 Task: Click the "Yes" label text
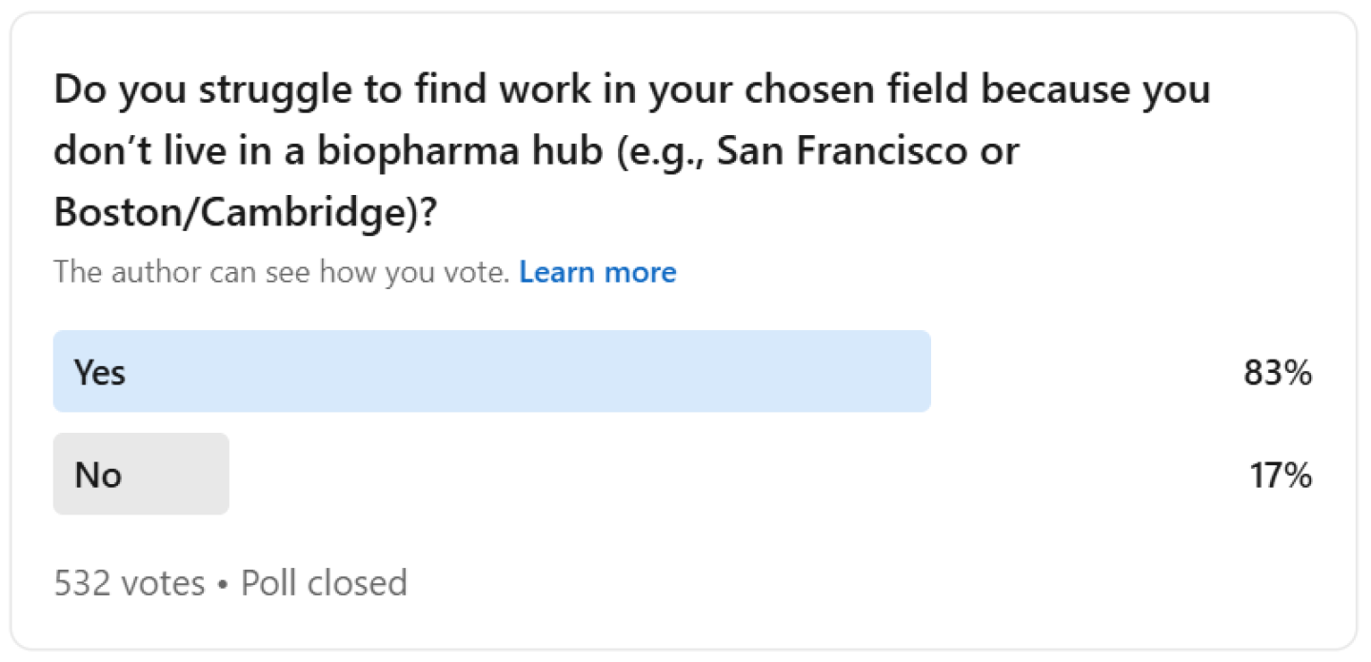(100, 373)
